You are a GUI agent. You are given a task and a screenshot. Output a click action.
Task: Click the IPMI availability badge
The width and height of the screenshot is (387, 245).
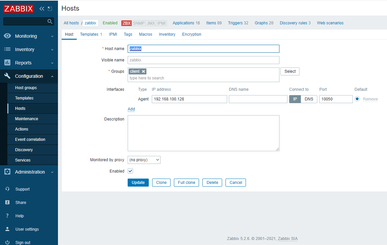pos(162,23)
